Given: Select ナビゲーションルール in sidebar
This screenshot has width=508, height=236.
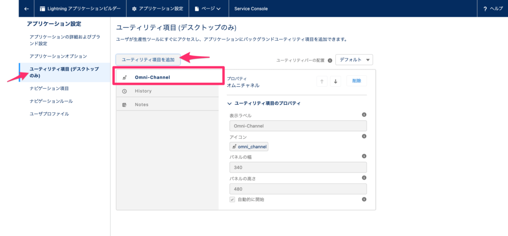Looking at the screenshot, I should [51, 101].
